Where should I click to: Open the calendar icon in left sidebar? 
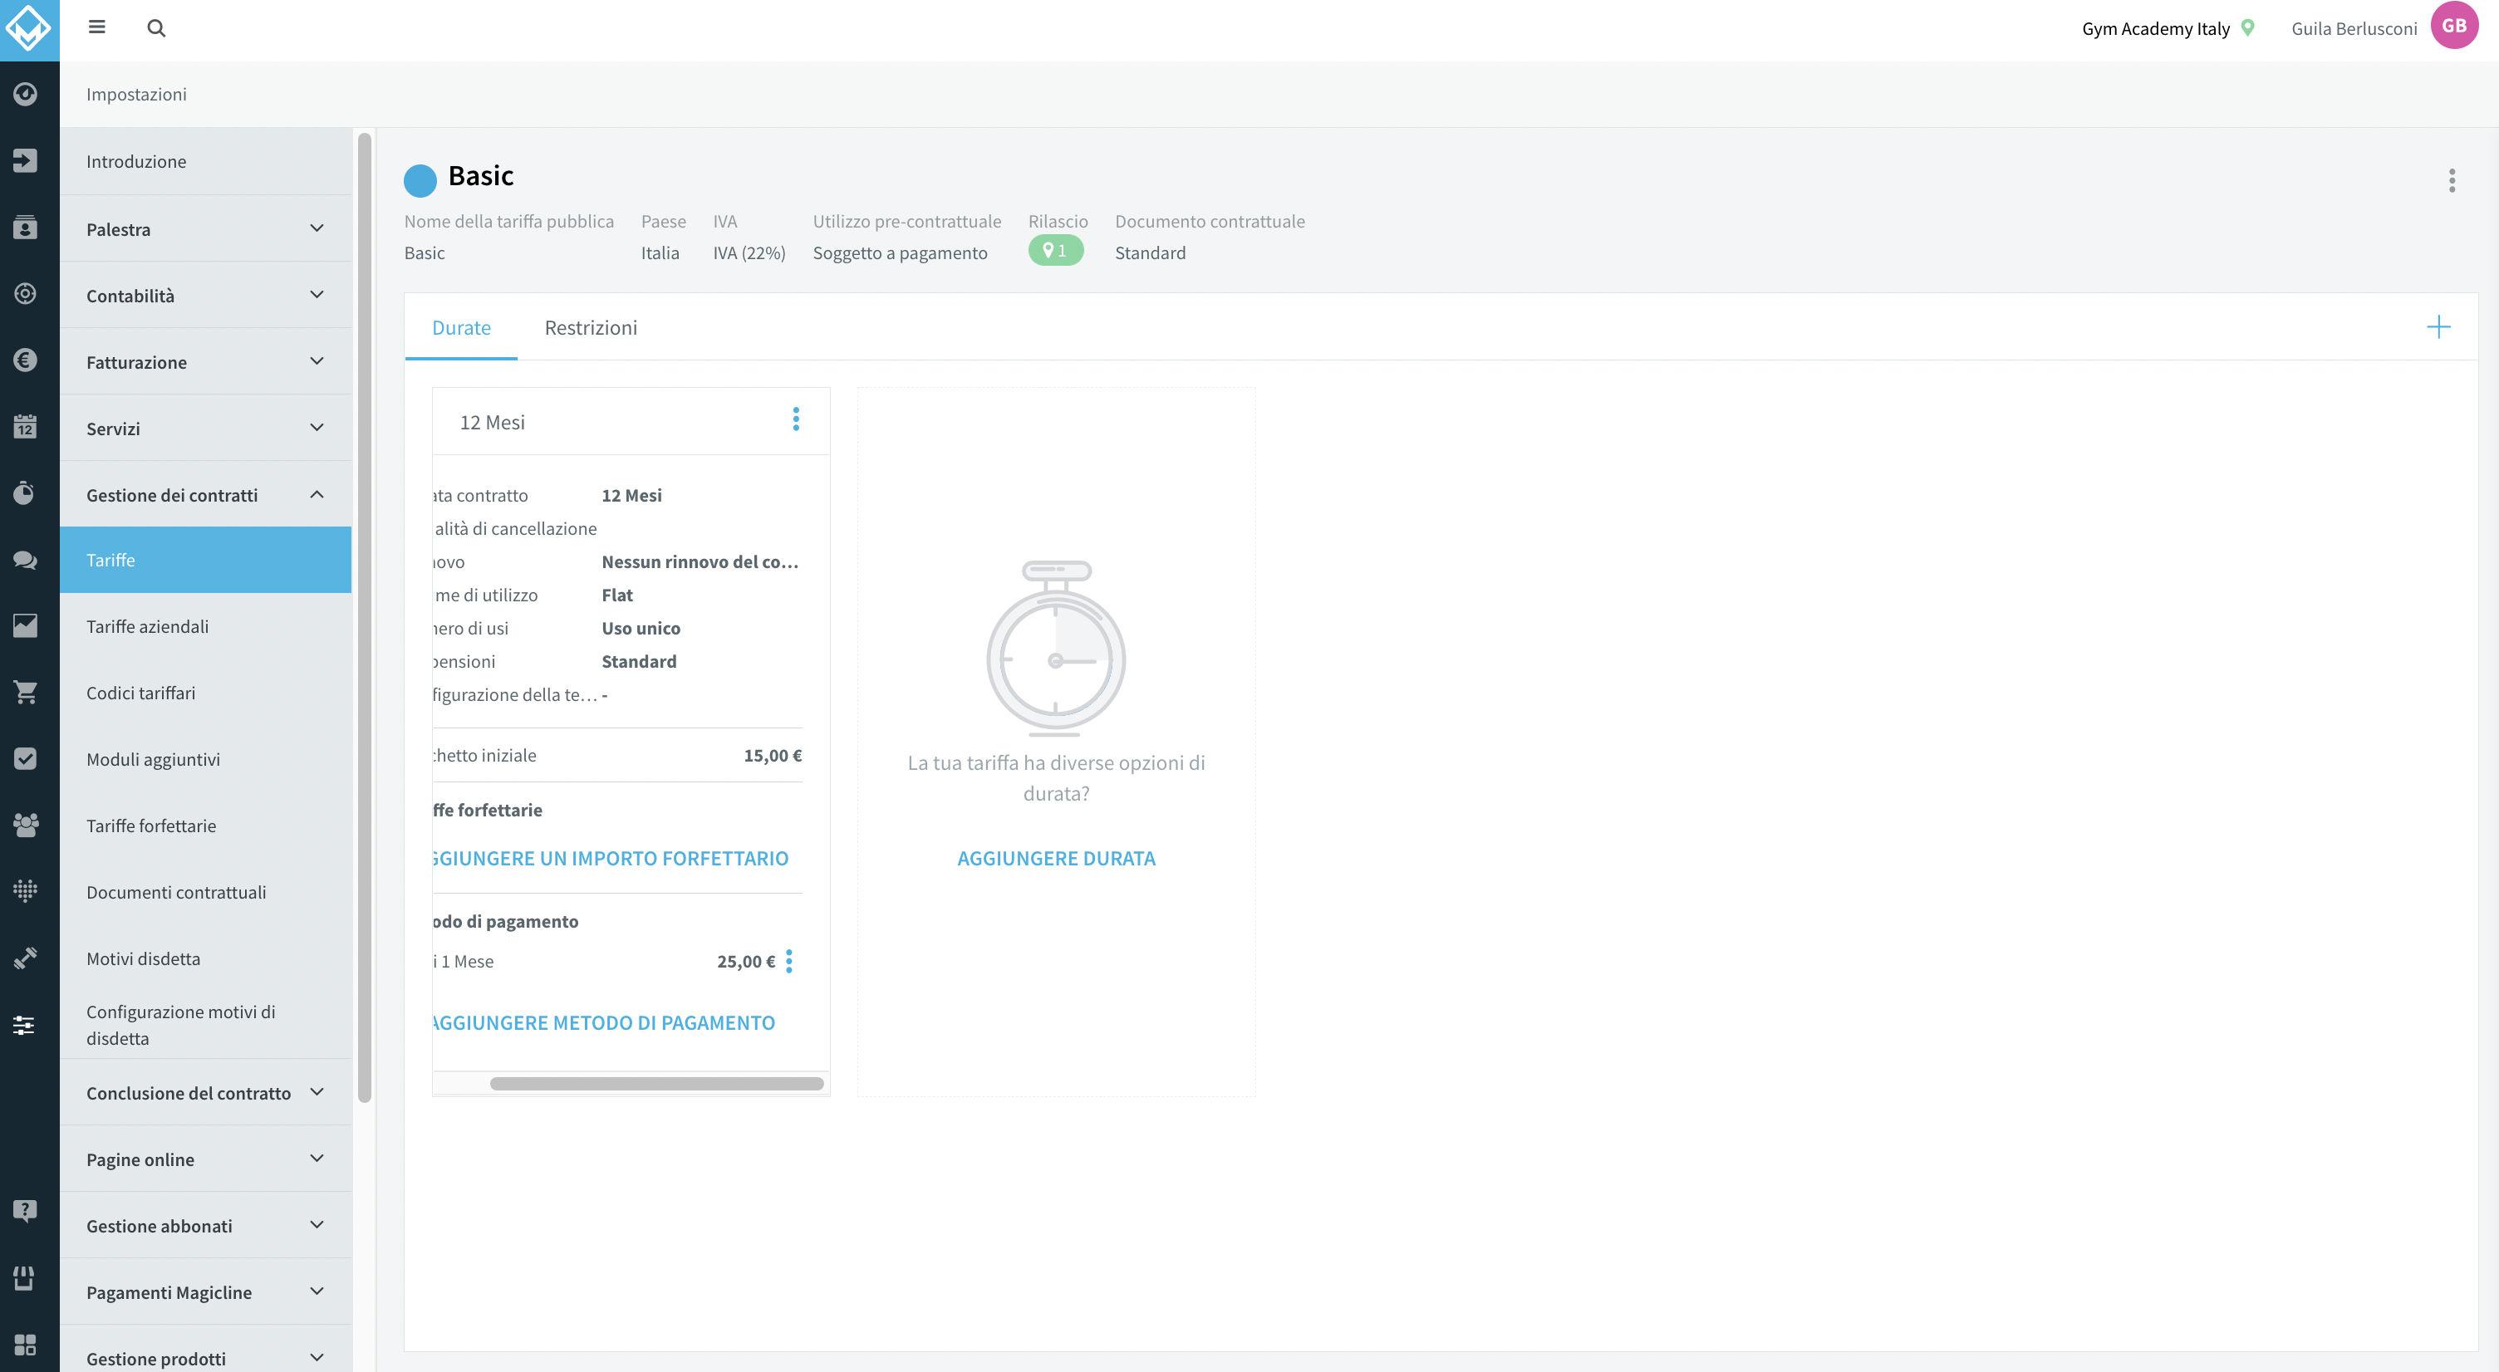click(25, 426)
